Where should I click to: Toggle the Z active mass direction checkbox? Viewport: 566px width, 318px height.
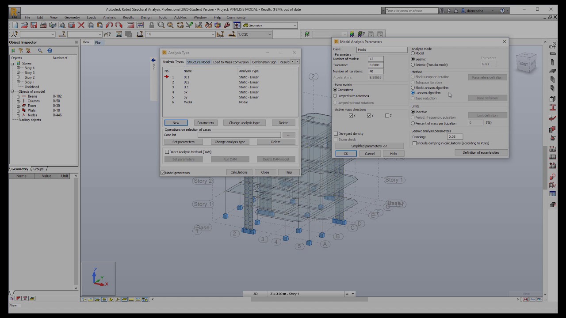[387, 116]
